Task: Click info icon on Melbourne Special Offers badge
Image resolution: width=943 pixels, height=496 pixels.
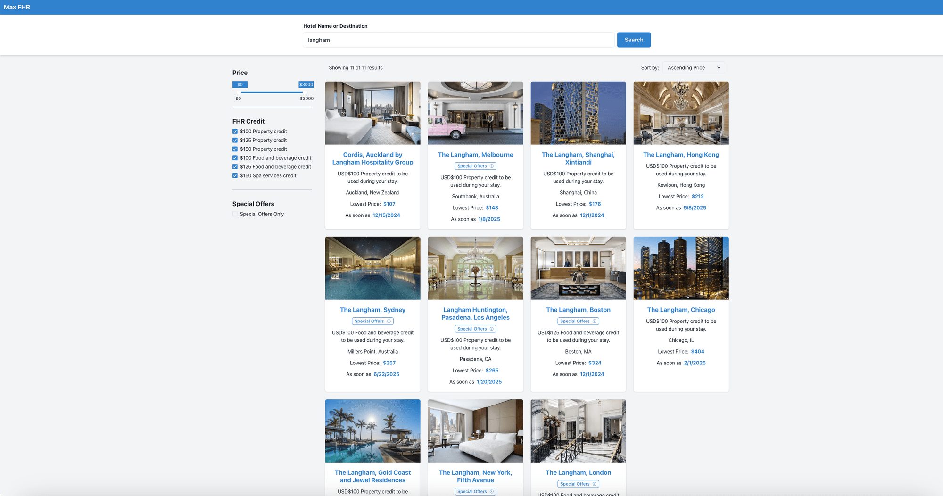Action: coord(492,166)
